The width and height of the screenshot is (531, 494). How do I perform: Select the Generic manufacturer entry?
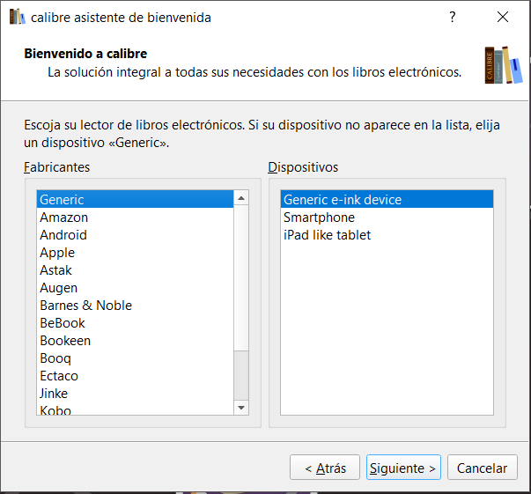pos(62,200)
